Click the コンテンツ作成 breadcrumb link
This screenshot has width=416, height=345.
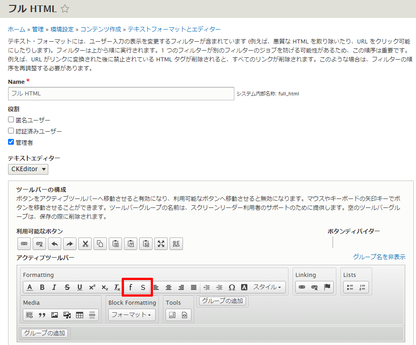[x=101, y=29]
